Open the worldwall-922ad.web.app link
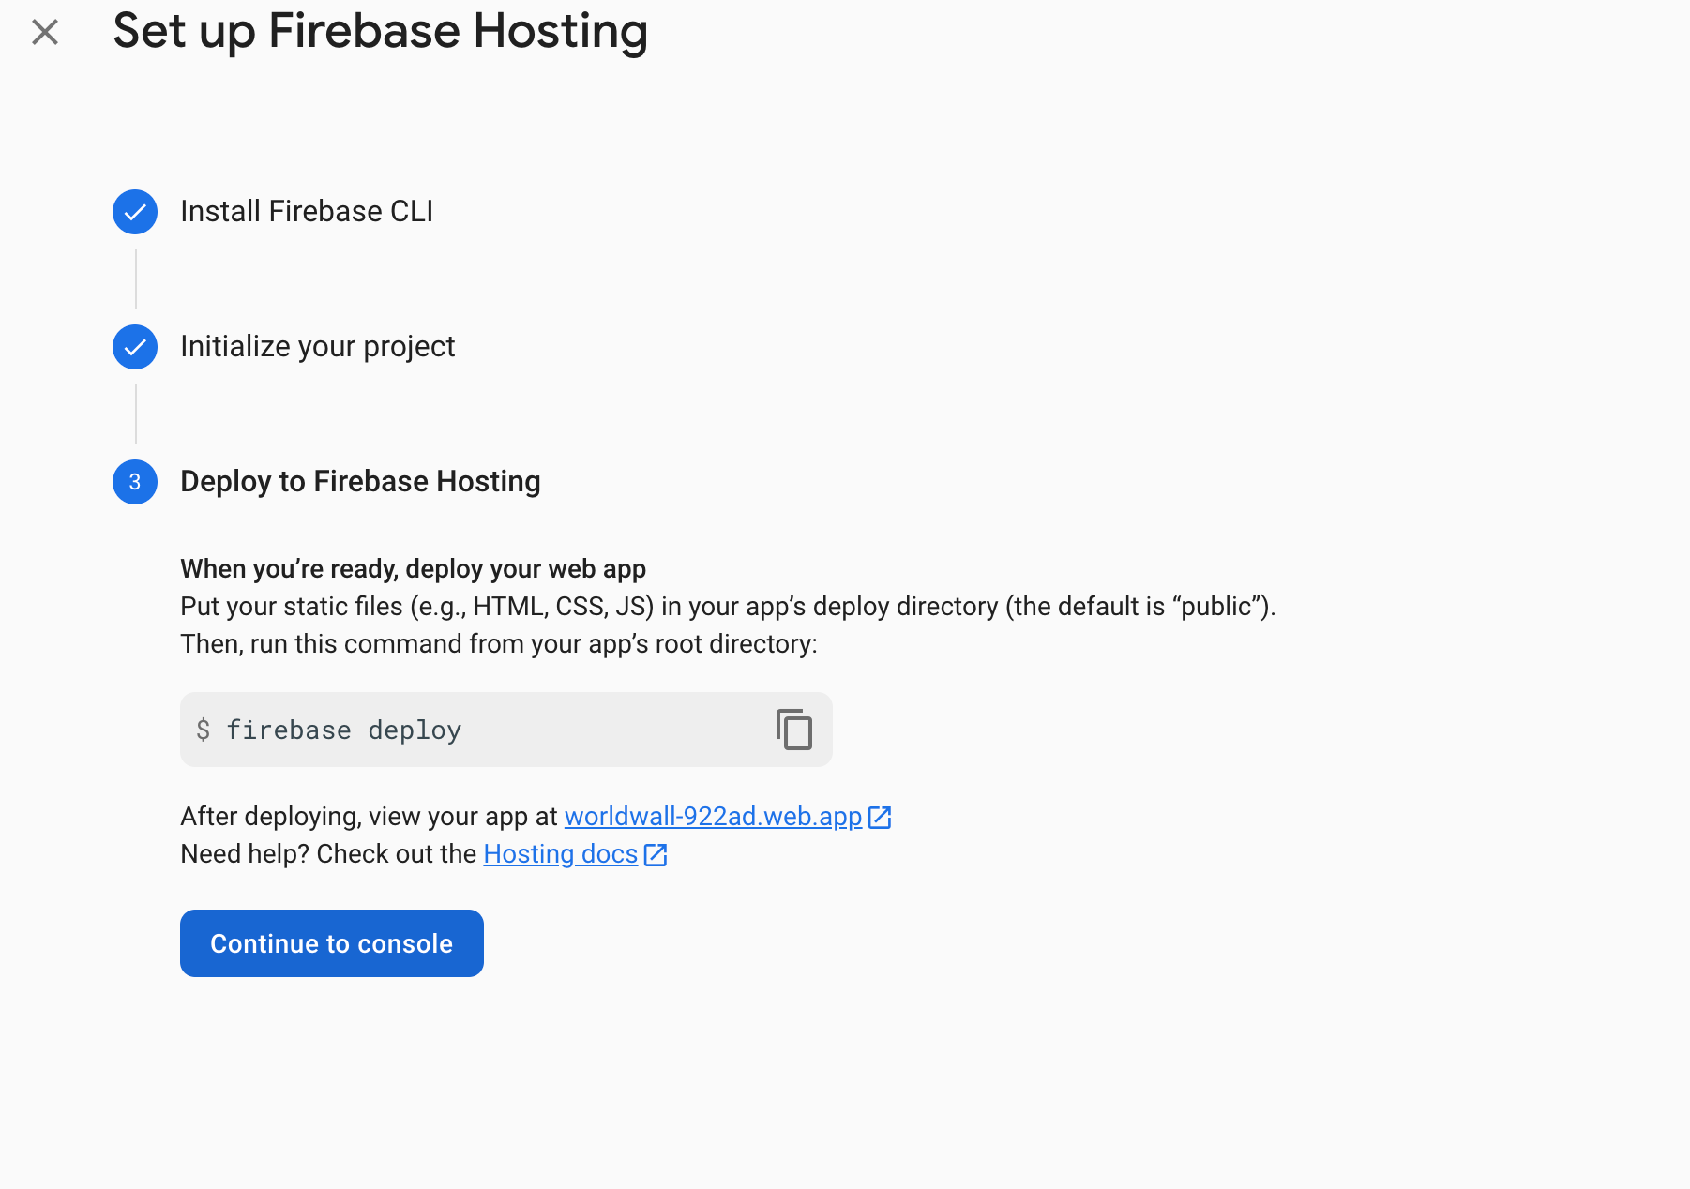Image resolution: width=1690 pixels, height=1189 pixels. coord(713,817)
